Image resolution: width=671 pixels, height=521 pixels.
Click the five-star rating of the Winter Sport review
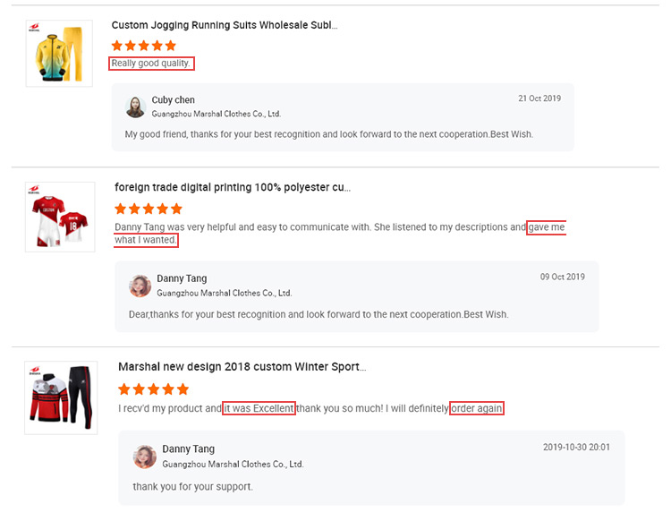point(153,389)
